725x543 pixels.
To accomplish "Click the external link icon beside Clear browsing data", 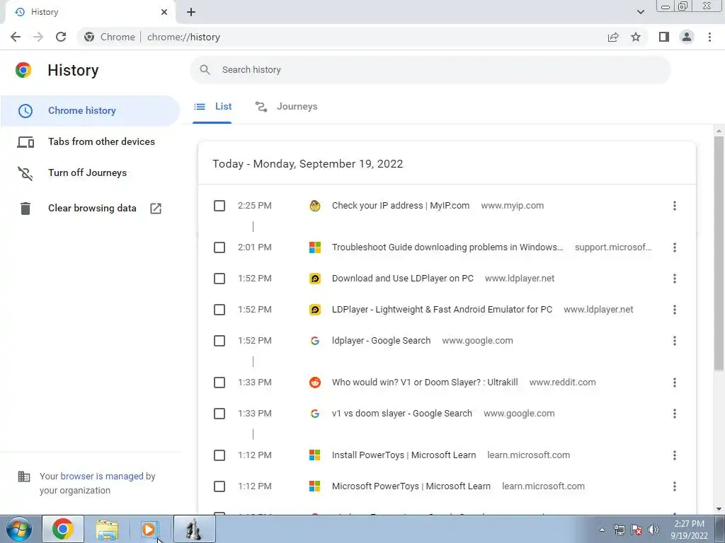I will [x=156, y=209].
